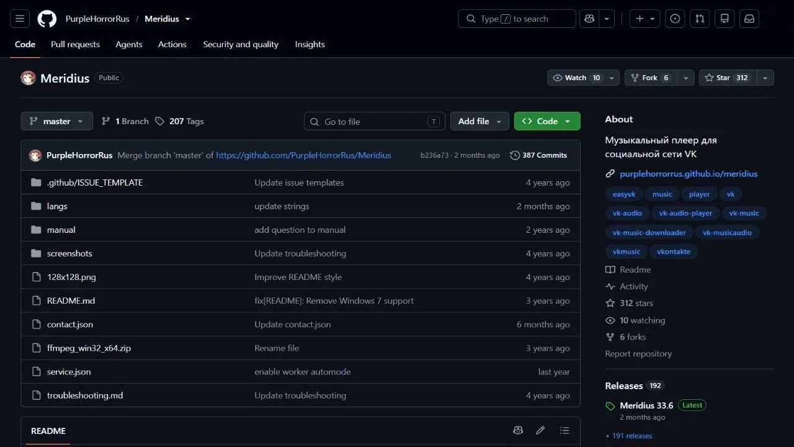The image size is (794, 447).
Task: Open the PurpleHorrorRus owner profile link
Action: [97, 19]
